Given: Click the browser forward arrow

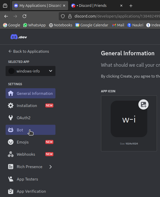Looking at the screenshot, I should pyautogui.click(x=15, y=16).
